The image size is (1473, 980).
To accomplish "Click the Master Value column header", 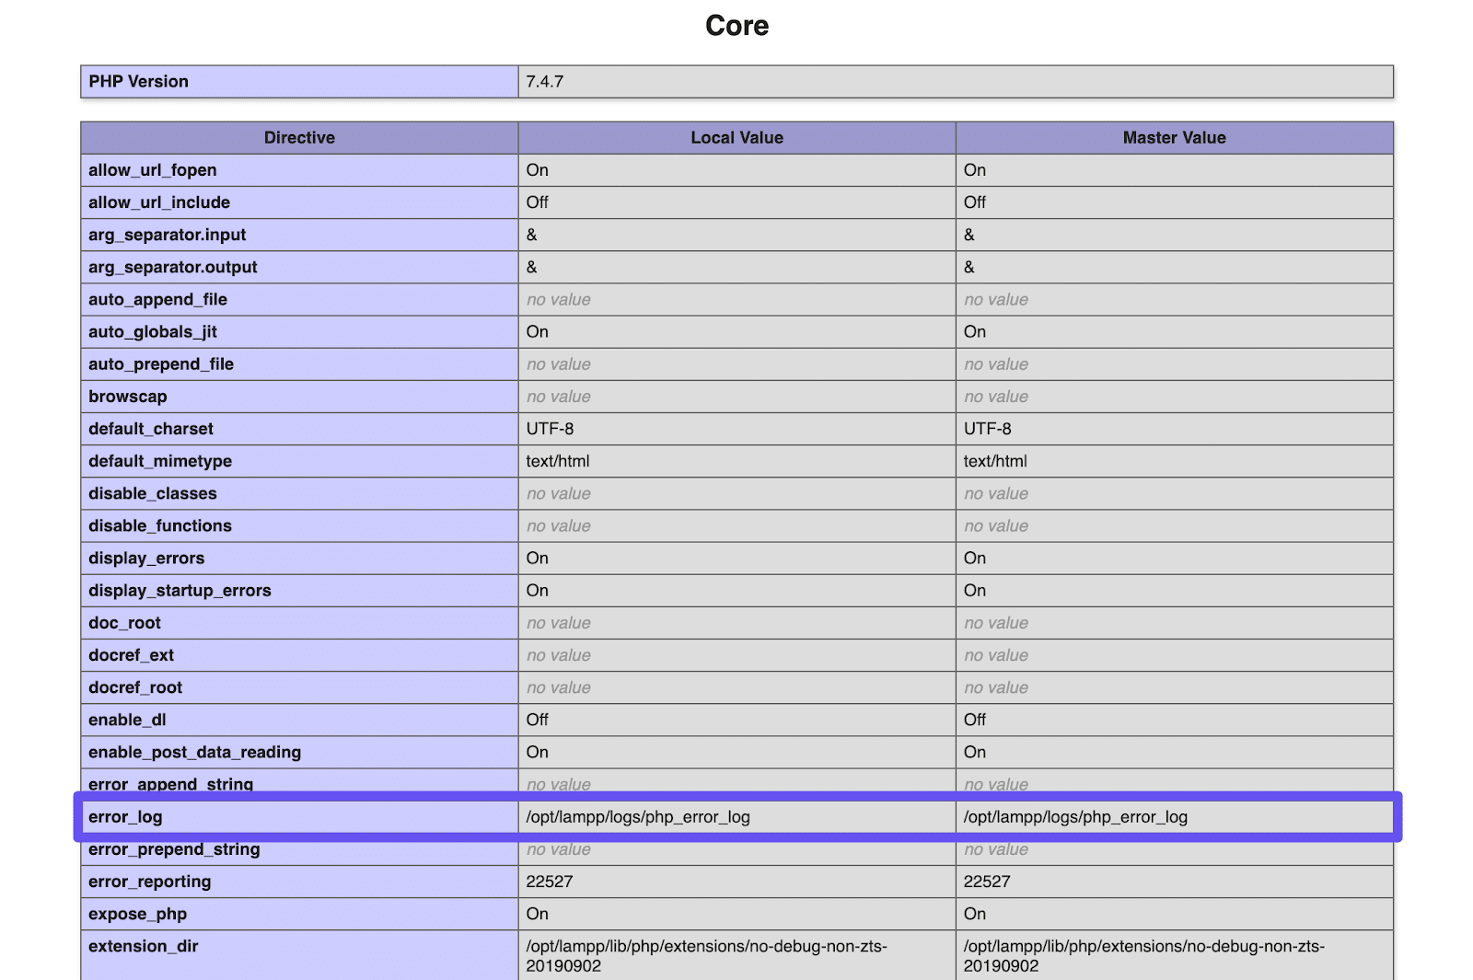I will pos(1174,137).
